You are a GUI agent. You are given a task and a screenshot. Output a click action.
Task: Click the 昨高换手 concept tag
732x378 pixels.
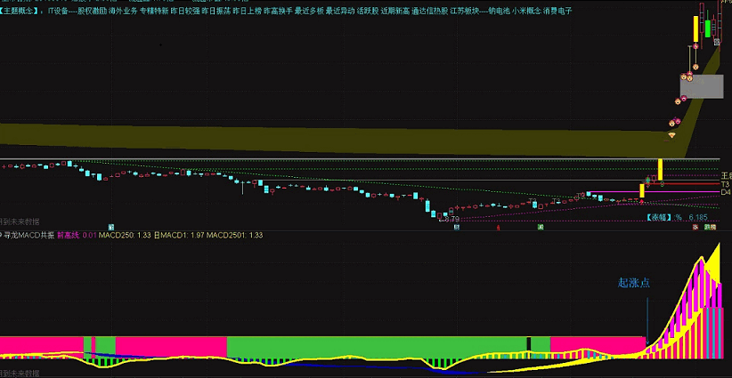coord(278,11)
